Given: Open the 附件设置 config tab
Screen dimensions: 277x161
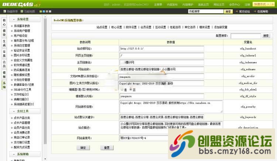Looking at the screenshot, I should pyautogui.click(x=131, y=27).
